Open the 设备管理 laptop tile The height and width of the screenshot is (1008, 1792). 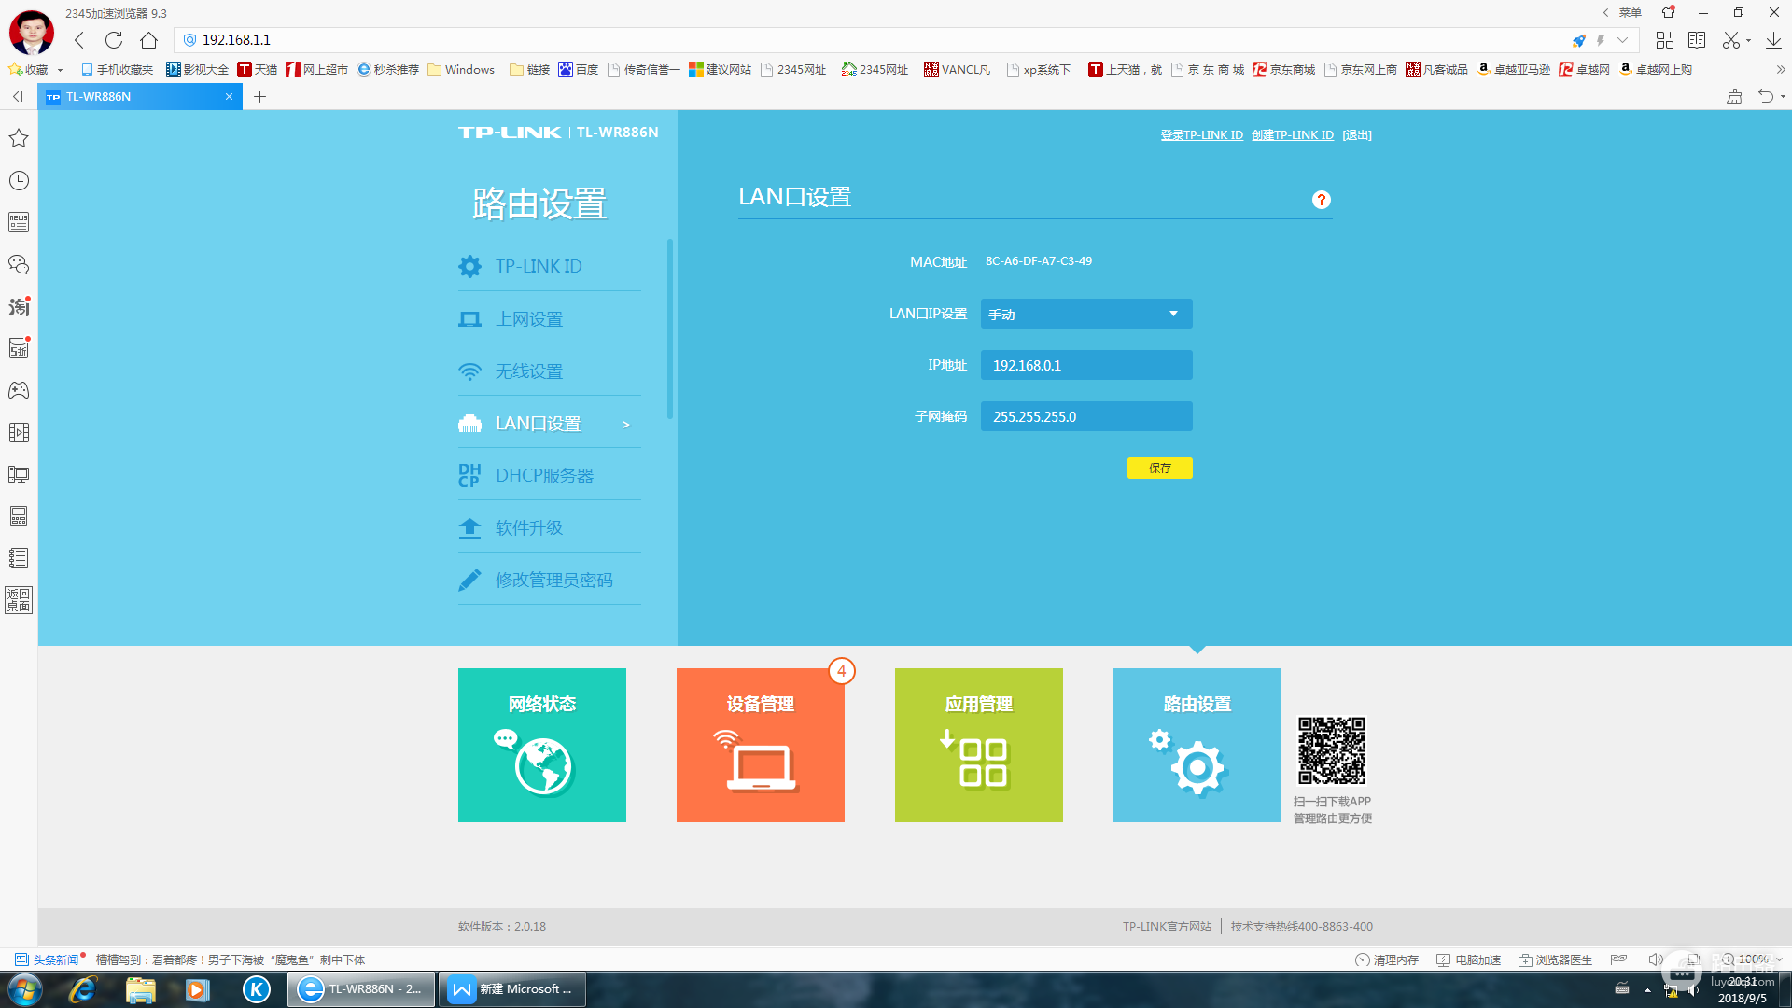[x=760, y=745]
